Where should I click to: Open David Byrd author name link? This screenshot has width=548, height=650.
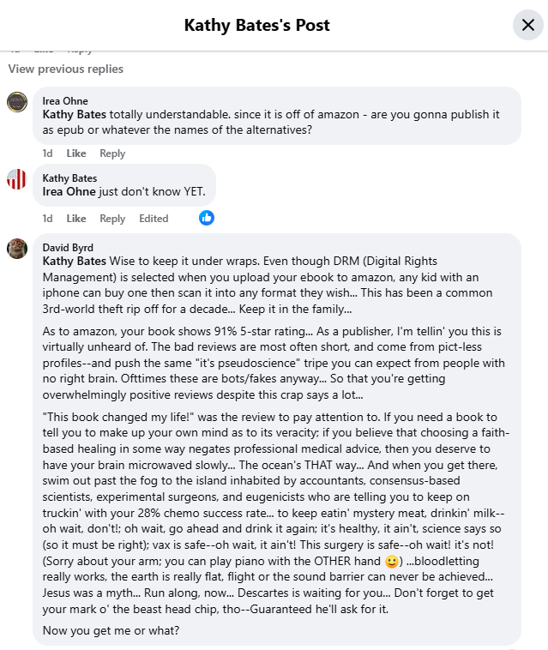(68, 248)
